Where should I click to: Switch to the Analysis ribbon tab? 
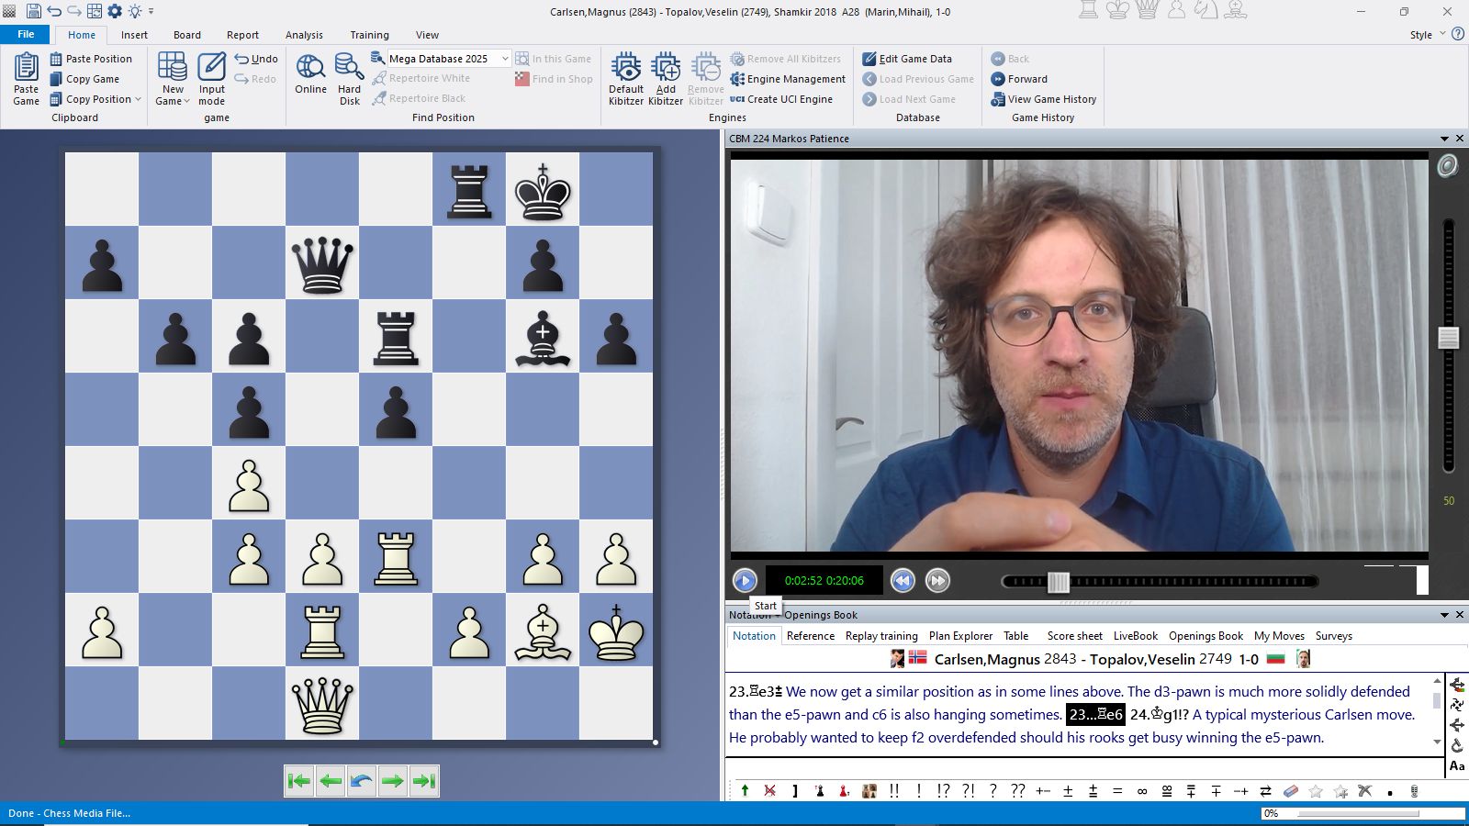coord(304,35)
